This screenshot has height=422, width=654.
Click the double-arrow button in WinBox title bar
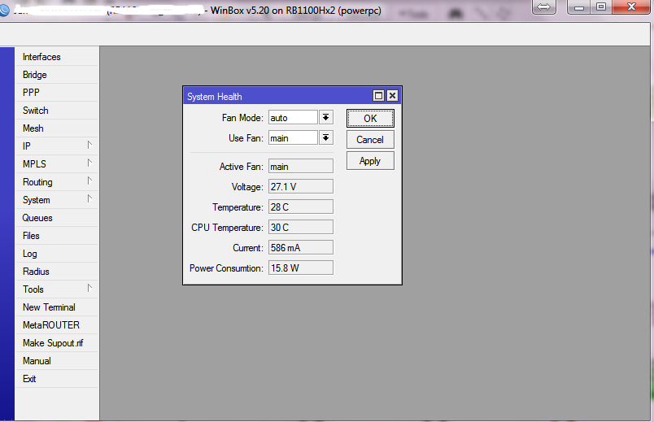pyautogui.click(x=544, y=7)
